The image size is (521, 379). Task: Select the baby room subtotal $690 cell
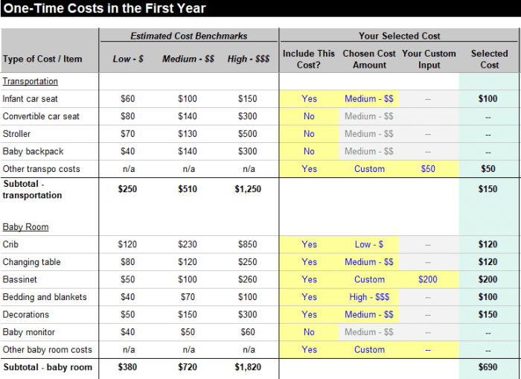coord(488,367)
